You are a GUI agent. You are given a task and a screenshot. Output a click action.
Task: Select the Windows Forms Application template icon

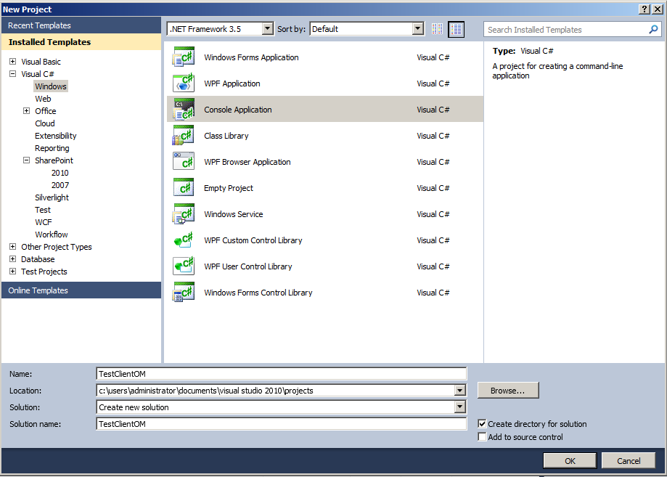click(x=183, y=57)
